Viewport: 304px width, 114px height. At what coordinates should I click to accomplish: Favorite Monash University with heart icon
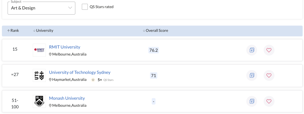point(269,101)
